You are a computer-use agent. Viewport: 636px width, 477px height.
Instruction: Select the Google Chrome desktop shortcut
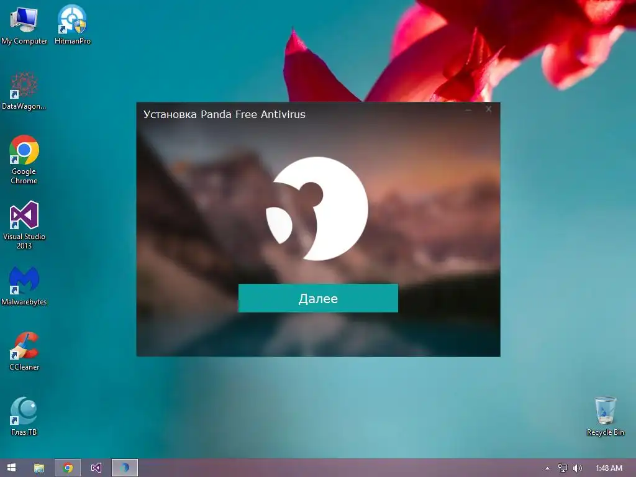(x=24, y=160)
